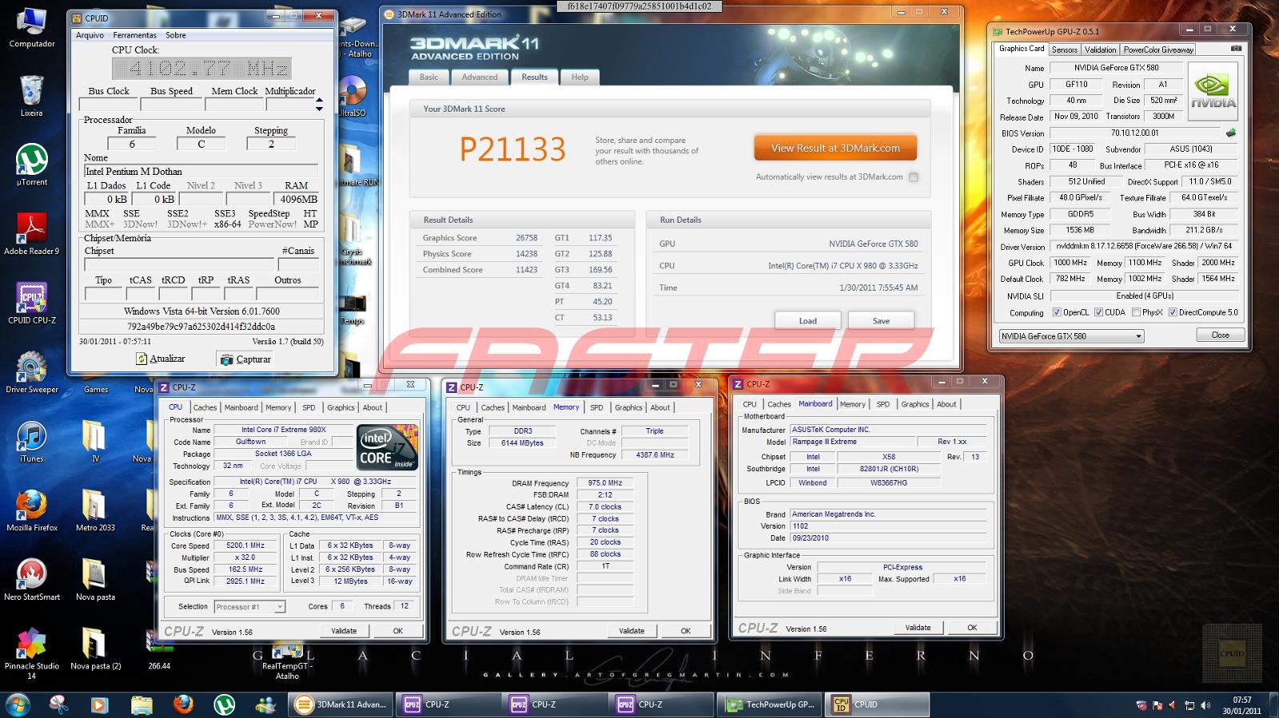
Task: Click GPU-Z BIOS save chip icon
Action: coord(1231,133)
